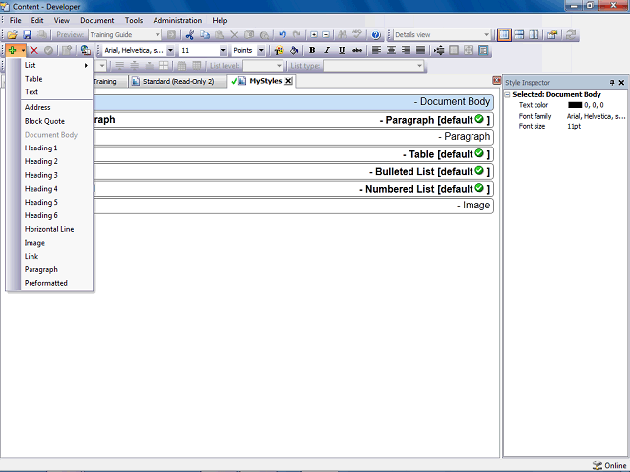The height and width of the screenshot is (472, 630).
Task: Click the black text color swatch
Action: pyautogui.click(x=575, y=105)
